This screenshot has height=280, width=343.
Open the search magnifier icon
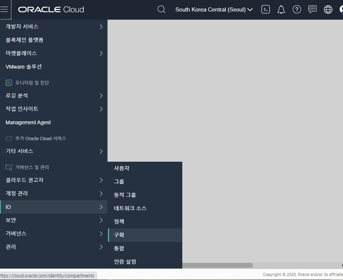[161, 9]
